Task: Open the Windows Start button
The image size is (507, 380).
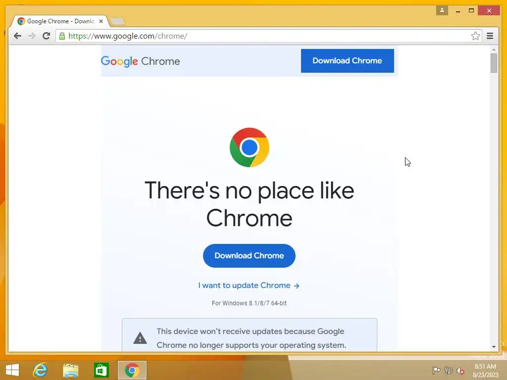Action: click(x=12, y=370)
